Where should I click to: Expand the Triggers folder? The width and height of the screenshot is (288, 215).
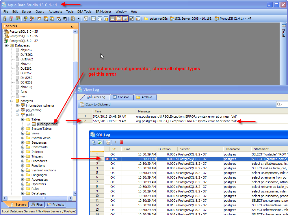23,156
